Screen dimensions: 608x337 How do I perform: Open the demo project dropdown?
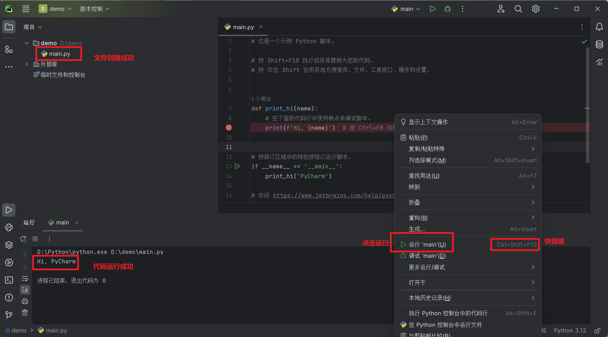point(55,9)
